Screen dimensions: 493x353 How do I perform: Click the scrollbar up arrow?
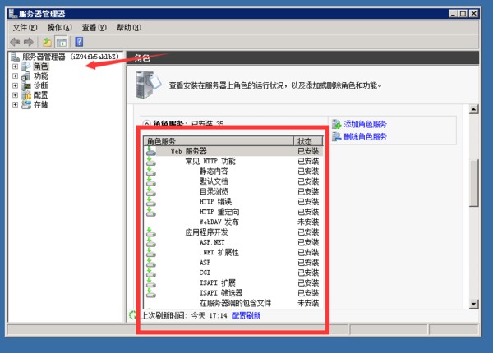pos(473,109)
